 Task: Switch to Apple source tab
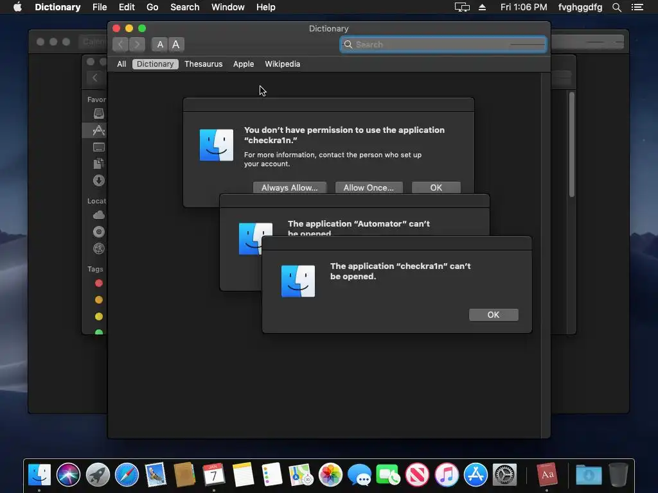[x=244, y=64]
